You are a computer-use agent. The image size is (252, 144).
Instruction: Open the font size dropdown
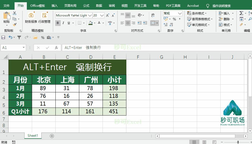[x=102, y=15]
